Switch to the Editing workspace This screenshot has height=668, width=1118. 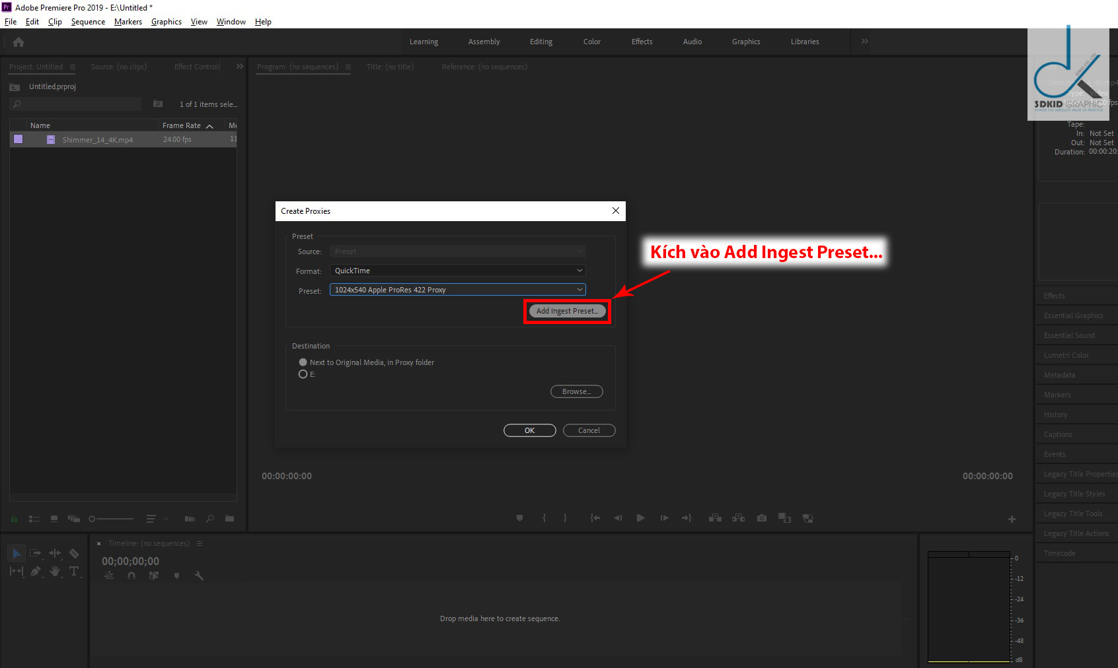pyautogui.click(x=541, y=42)
